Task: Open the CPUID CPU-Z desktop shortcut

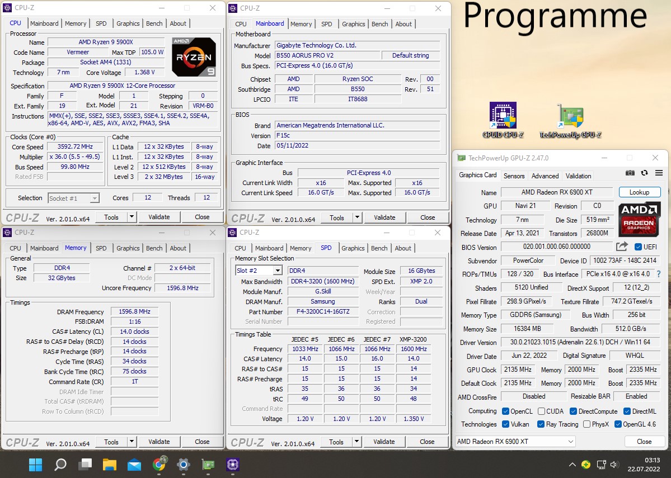Action: coord(503,120)
